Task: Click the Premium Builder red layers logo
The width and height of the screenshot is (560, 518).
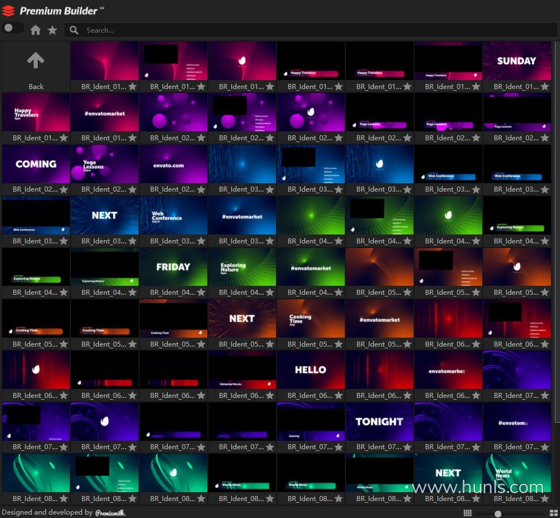Action: click(x=8, y=10)
